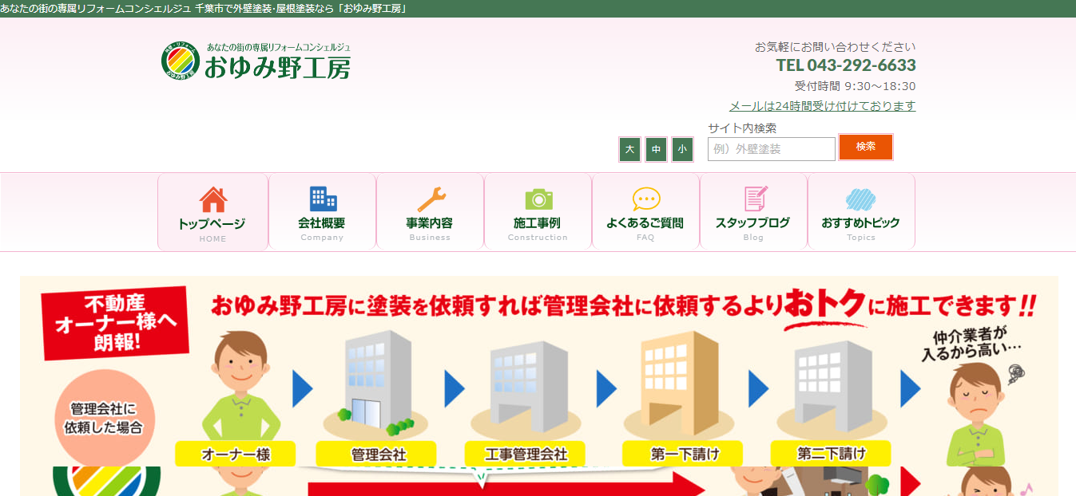The image size is (1076, 496).
Task: Click the 仲介業者が入るから高い… text
Action: [974, 344]
